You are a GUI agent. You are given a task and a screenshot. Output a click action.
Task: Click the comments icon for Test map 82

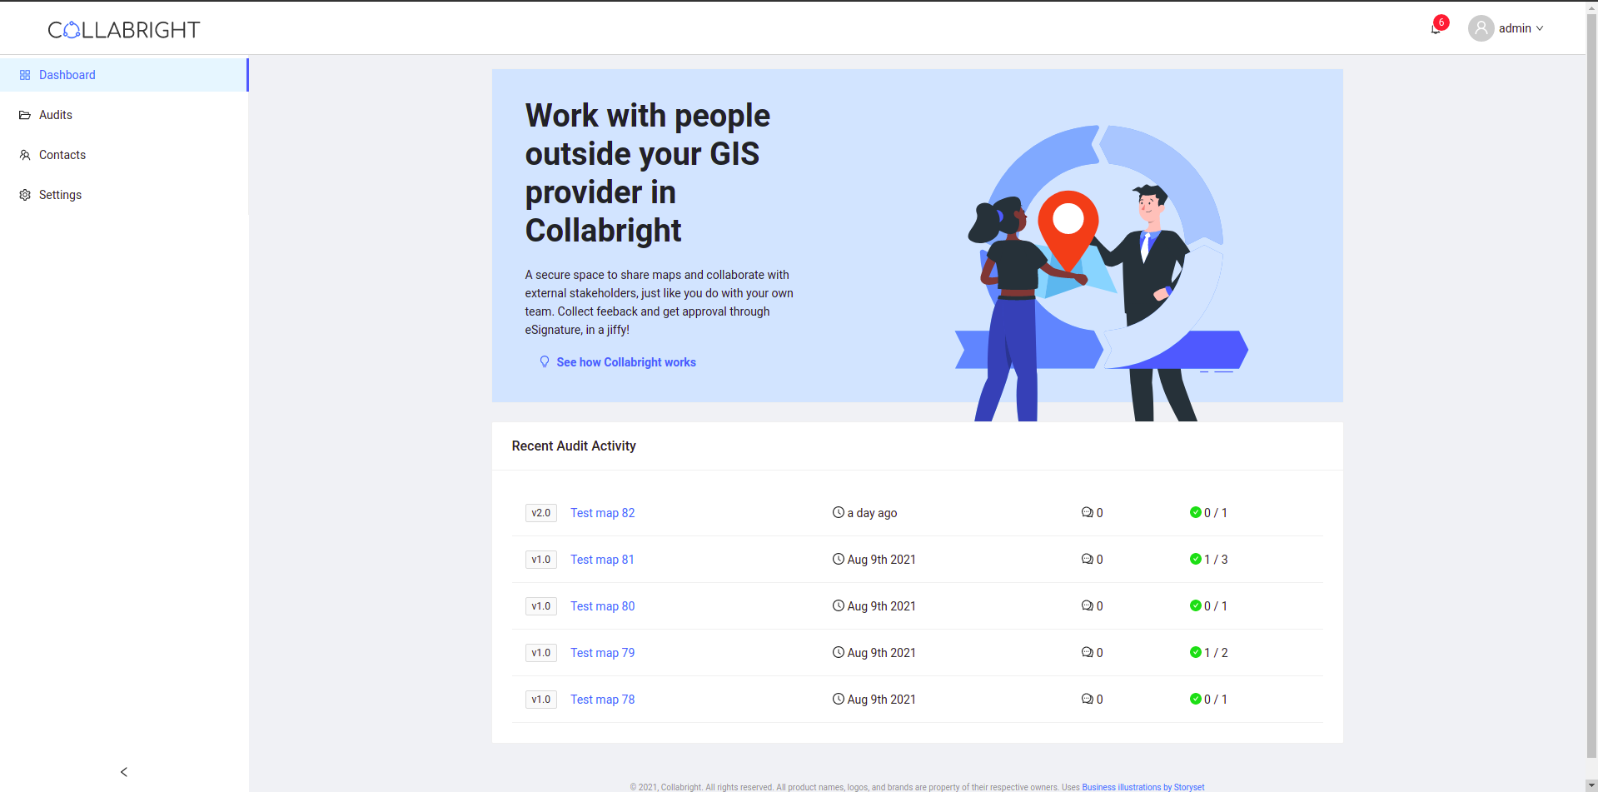[x=1088, y=512]
